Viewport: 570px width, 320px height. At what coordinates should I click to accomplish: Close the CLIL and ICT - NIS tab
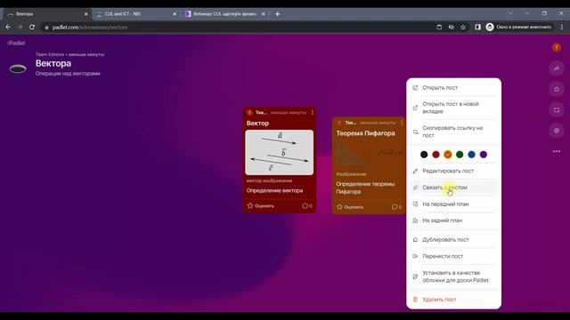175,14
